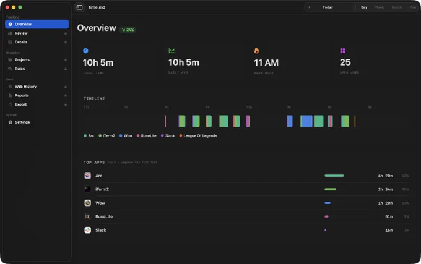Click the iTerm2 app icon
Screen dimensions: 421x264
[87, 189]
